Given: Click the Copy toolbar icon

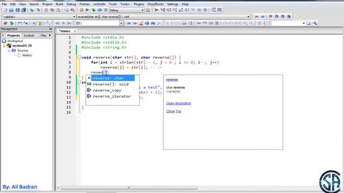Looking at the screenshot, I should click(52, 10).
